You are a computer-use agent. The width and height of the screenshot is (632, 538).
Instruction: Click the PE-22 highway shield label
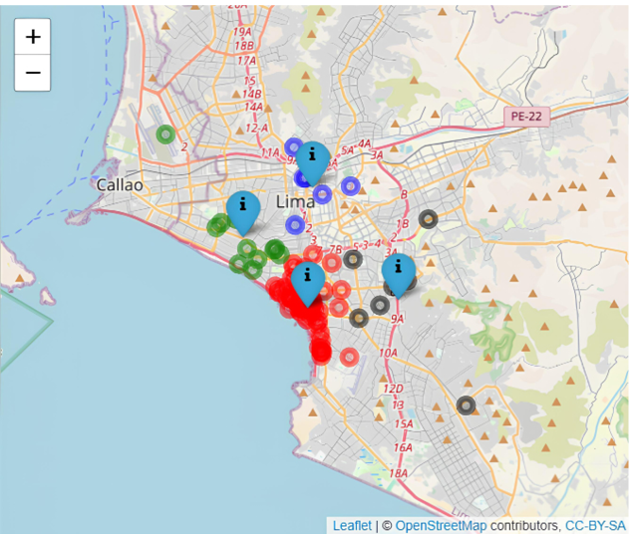tap(527, 116)
